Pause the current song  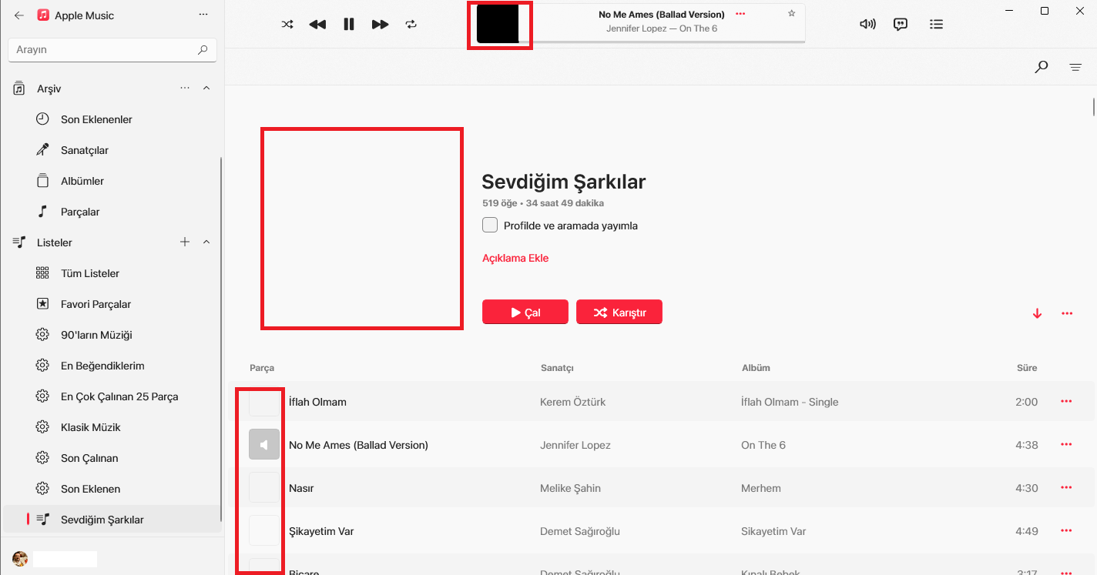349,24
